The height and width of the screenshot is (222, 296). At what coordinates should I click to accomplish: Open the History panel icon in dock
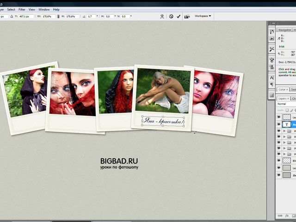pos(271,32)
